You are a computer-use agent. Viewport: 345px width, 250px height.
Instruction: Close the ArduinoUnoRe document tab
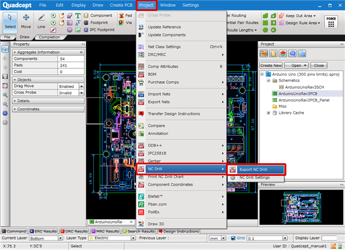(x=131, y=222)
